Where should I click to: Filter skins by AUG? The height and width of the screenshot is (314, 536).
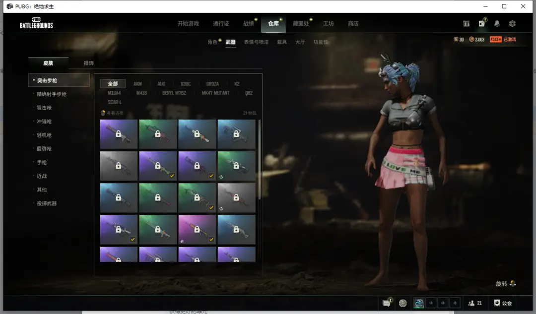click(161, 84)
